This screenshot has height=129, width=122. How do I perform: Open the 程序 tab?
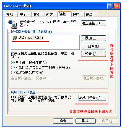[77, 14]
